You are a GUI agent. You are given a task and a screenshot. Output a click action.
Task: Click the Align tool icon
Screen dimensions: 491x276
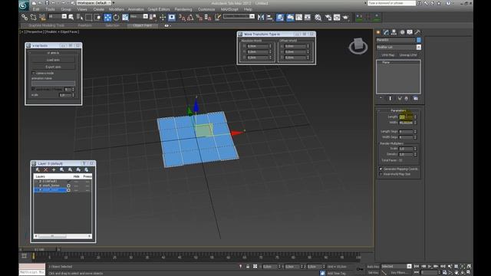(x=269, y=18)
